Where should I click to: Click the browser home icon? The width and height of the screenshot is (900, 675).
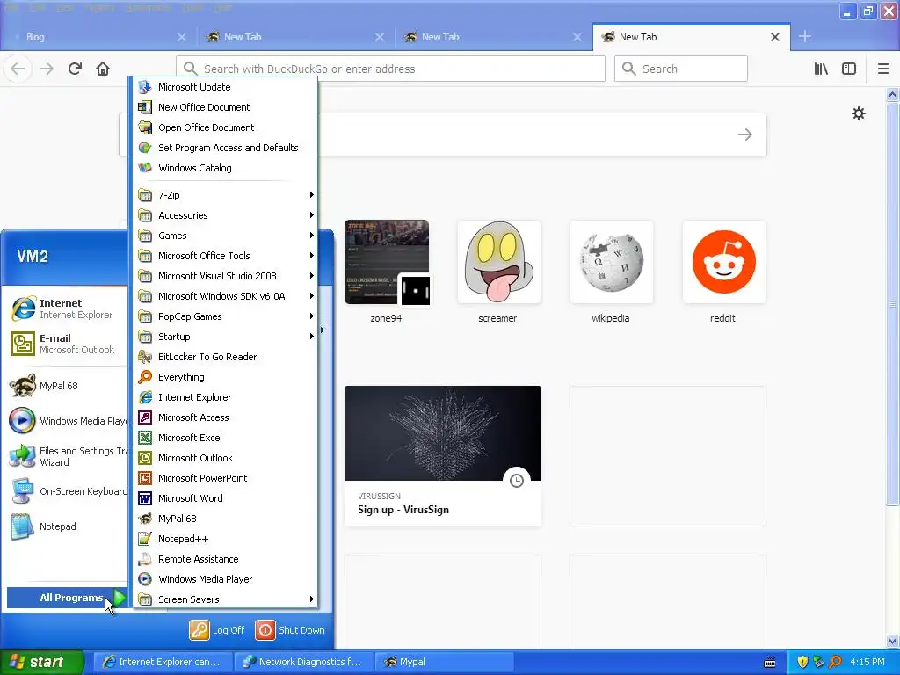pos(103,69)
